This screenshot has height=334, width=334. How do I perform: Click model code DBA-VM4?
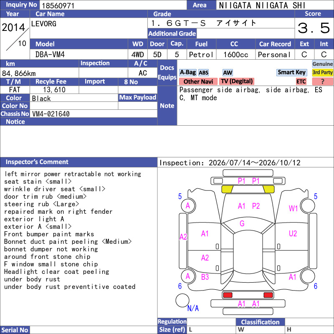click(50, 55)
